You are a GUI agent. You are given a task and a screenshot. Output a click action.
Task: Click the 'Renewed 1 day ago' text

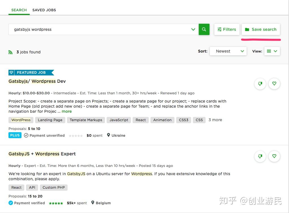click(177, 93)
